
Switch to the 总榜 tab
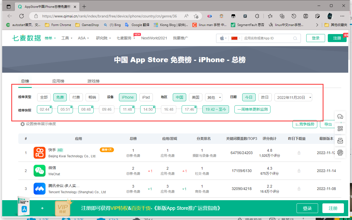click(x=25, y=81)
